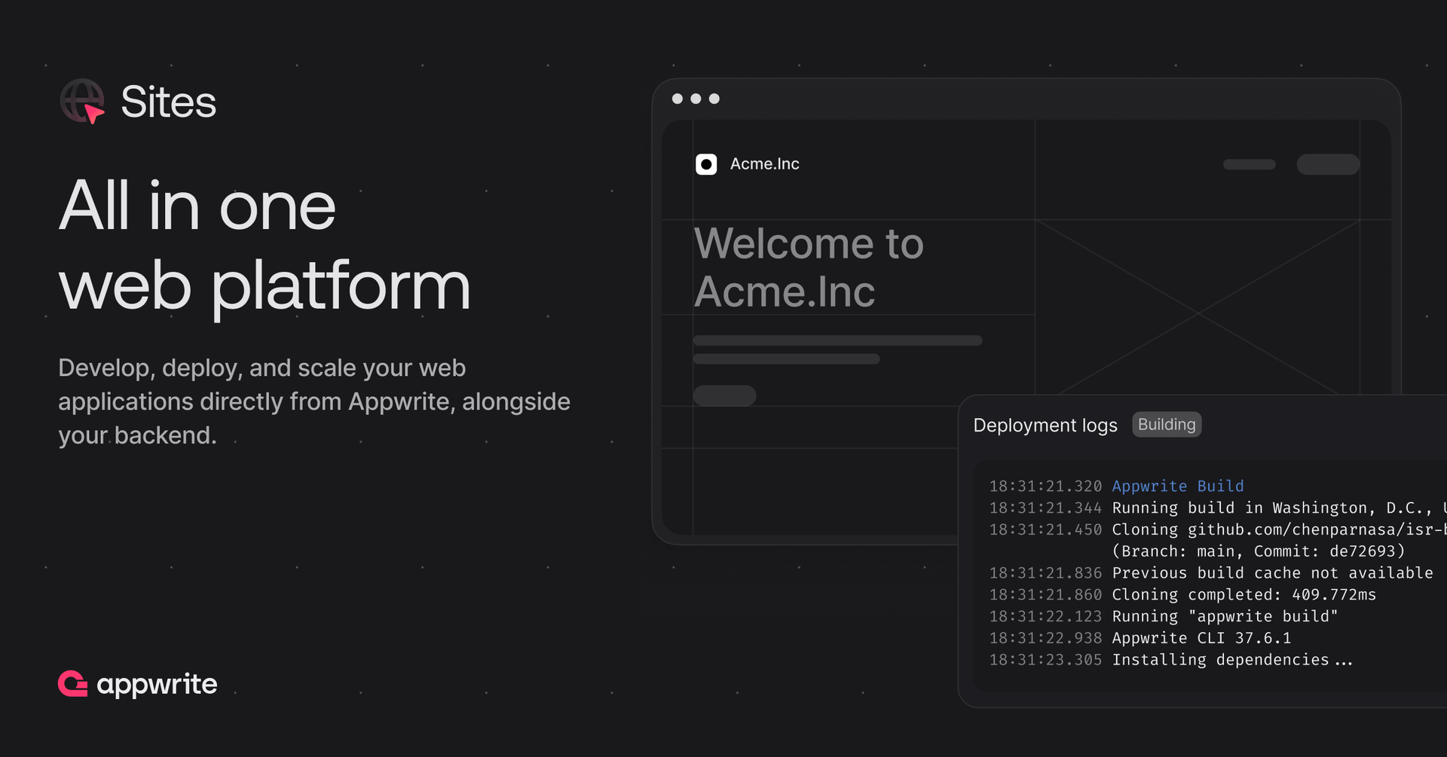
Task: Click the Acme.Inc brand name in the header
Action: coord(764,164)
